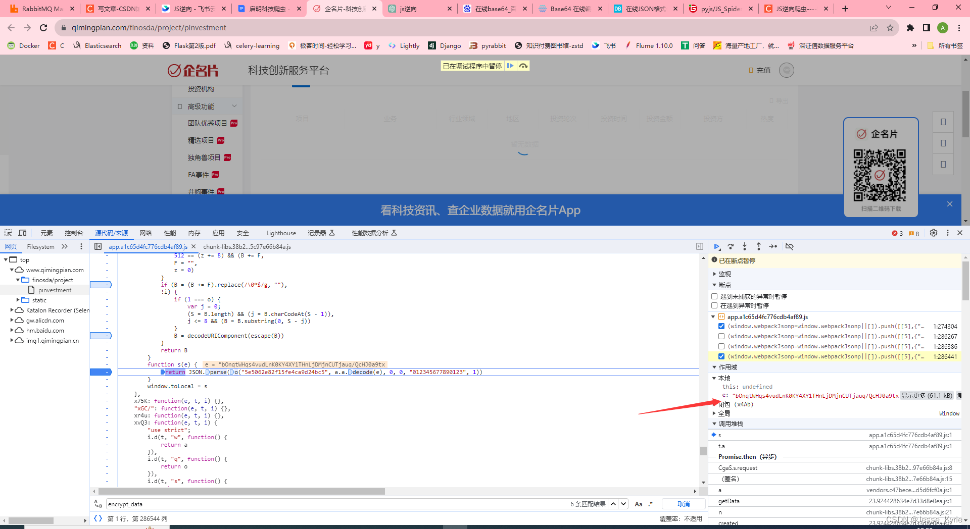Toggle regular expression search option
The width and height of the screenshot is (970, 529).
coord(651,504)
